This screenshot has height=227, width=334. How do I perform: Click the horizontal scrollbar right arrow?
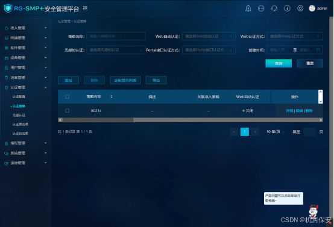(x=321, y=120)
